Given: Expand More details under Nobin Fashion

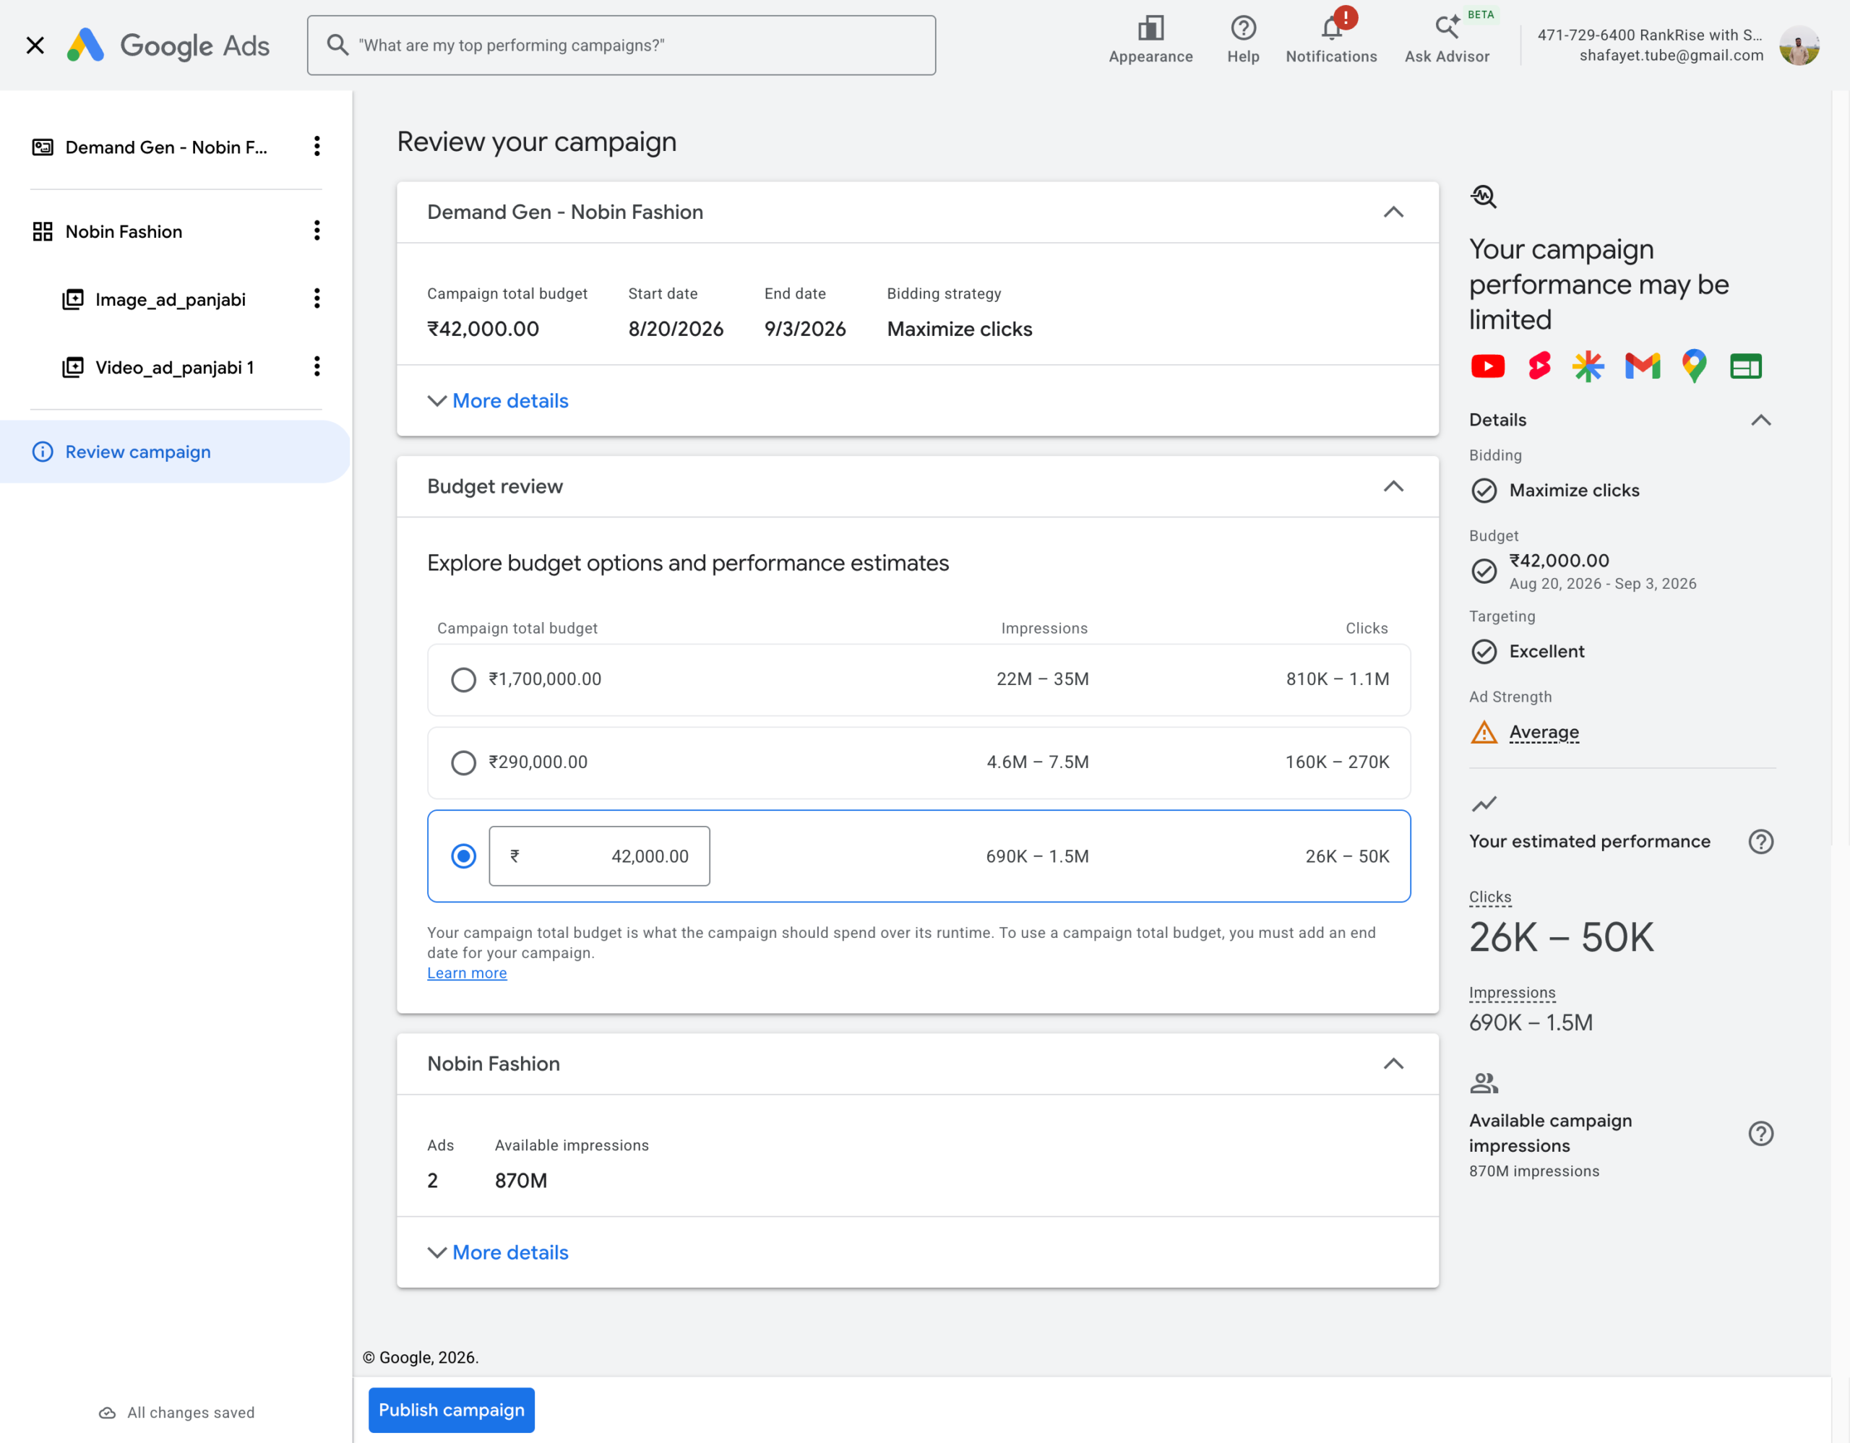Looking at the screenshot, I should point(498,1252).
